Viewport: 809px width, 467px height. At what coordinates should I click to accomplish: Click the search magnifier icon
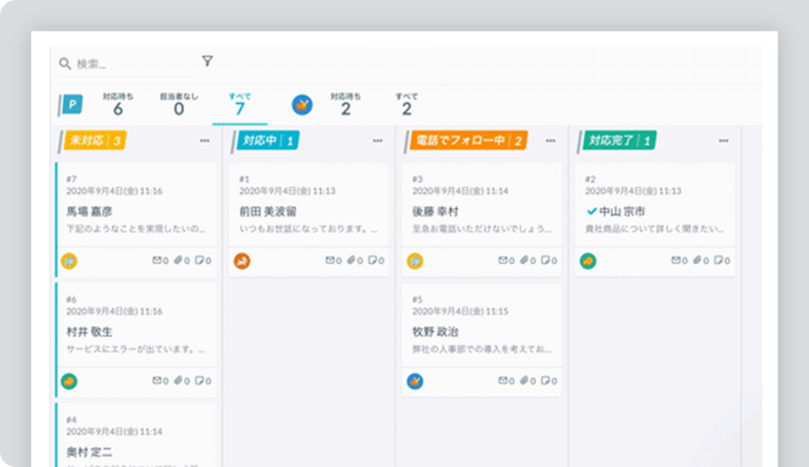(66, 63)
